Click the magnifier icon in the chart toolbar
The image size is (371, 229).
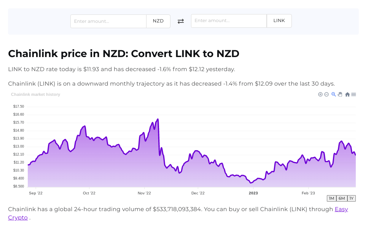333,94
